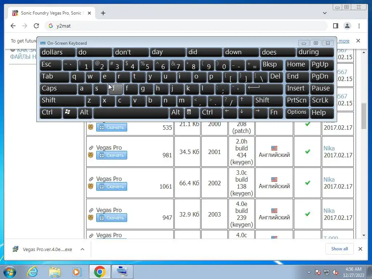The width and height of the screenshot is (372, 279).
Task: Select On-Screen Keyboard in the taskbar
Action: point(122,272)
